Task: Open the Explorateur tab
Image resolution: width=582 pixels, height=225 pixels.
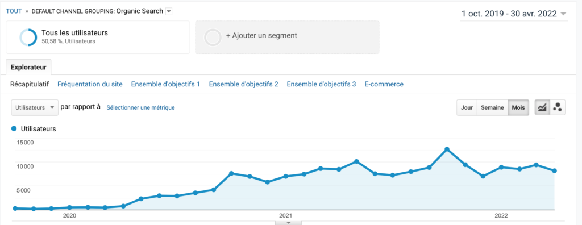Action: [28, 67]
